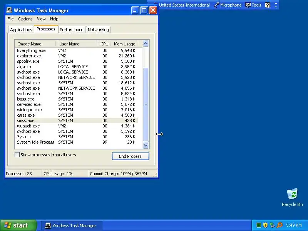
Task: Click the scroll up arrow of process list
Action: [x=146, y=44]
